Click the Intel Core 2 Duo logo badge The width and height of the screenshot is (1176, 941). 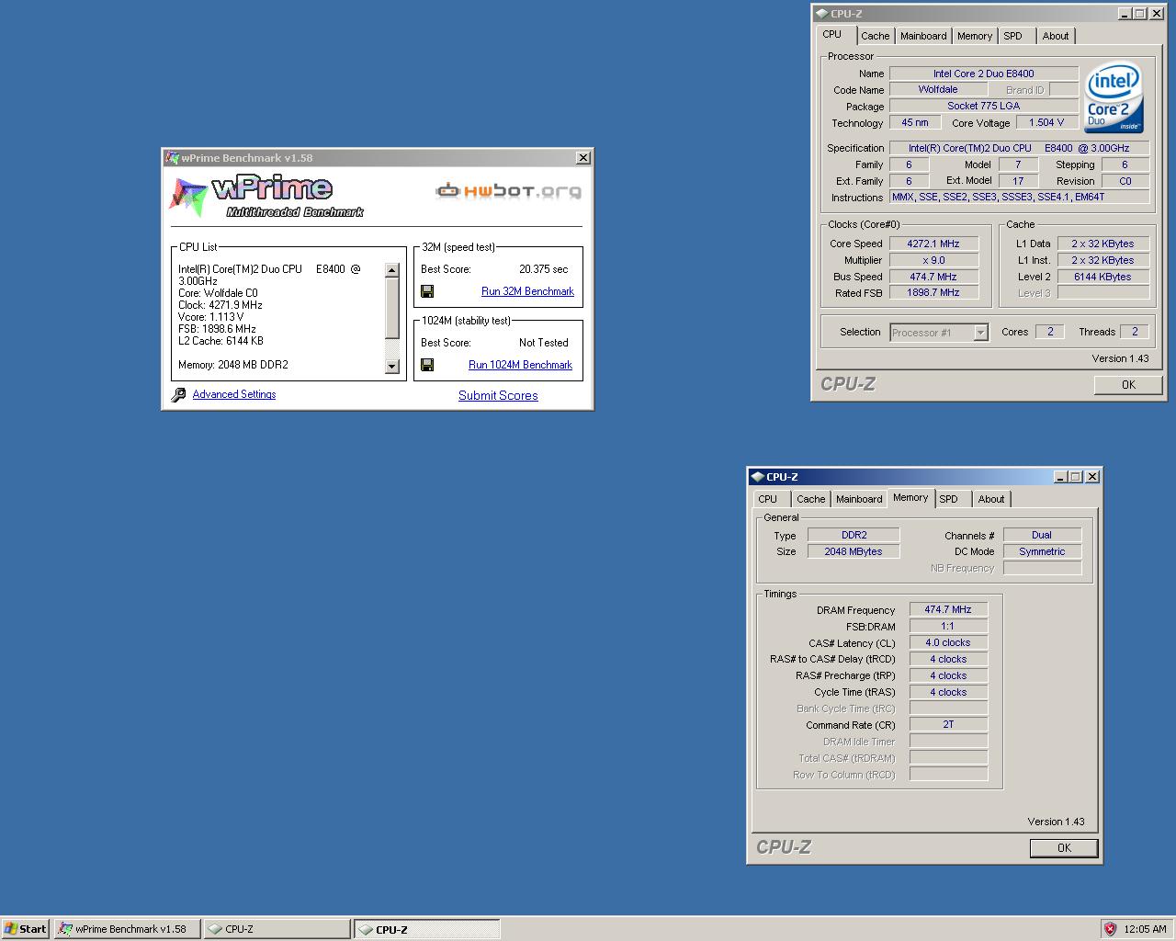(1114, 97)
